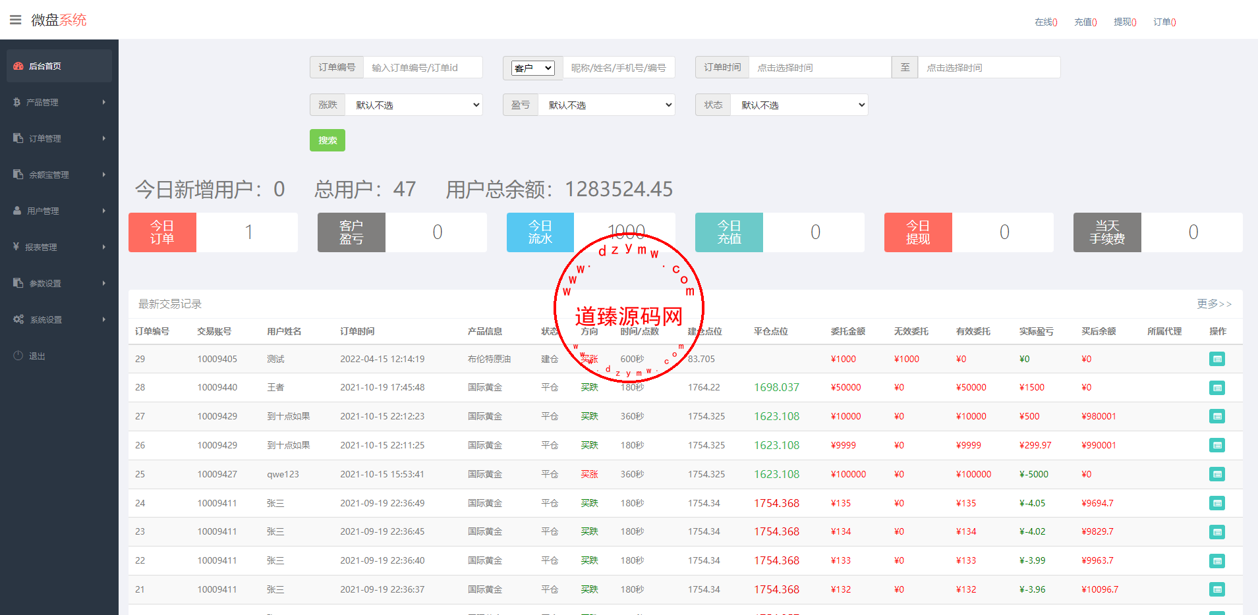Expand the 参数设置 arrow

pyautogui.click(x=104, y=283)
